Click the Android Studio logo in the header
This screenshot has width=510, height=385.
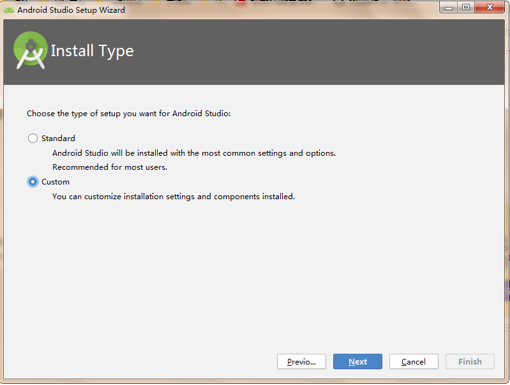31,51
